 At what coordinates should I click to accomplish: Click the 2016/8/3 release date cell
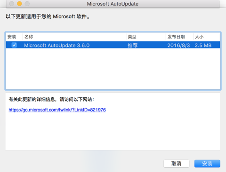178,46
